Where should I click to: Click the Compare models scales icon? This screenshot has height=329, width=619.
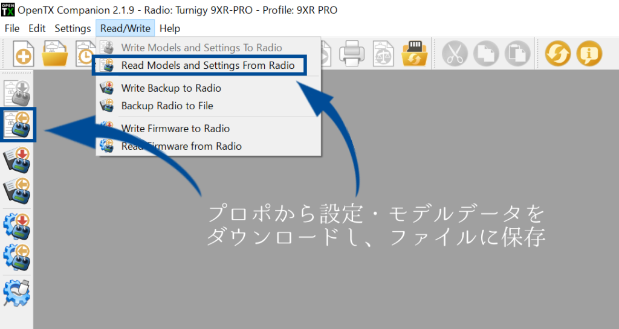click(x=383, y=53)
